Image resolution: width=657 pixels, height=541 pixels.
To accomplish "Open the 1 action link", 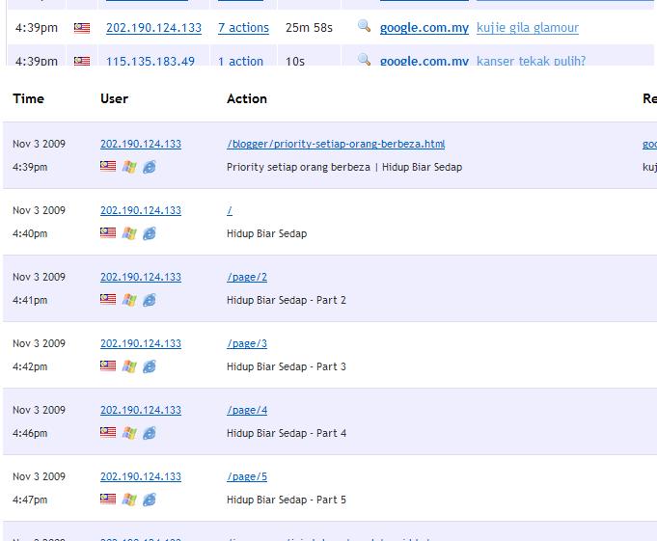I will tap(240, 61).
